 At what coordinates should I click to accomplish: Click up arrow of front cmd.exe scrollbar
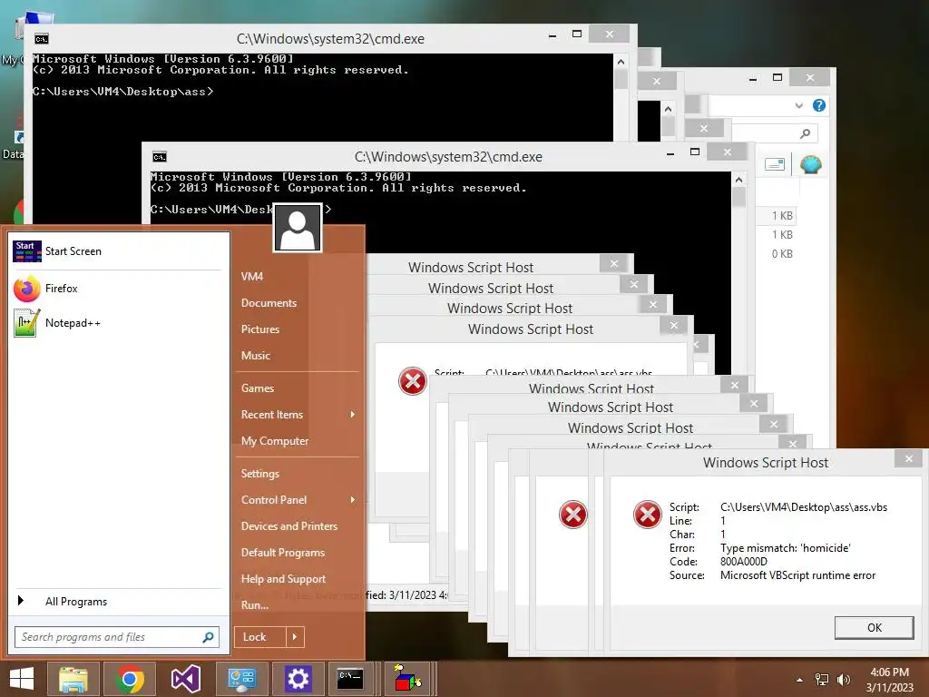tap(738, 180)
